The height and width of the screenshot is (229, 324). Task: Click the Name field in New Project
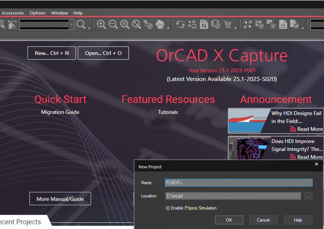(239, 183)
